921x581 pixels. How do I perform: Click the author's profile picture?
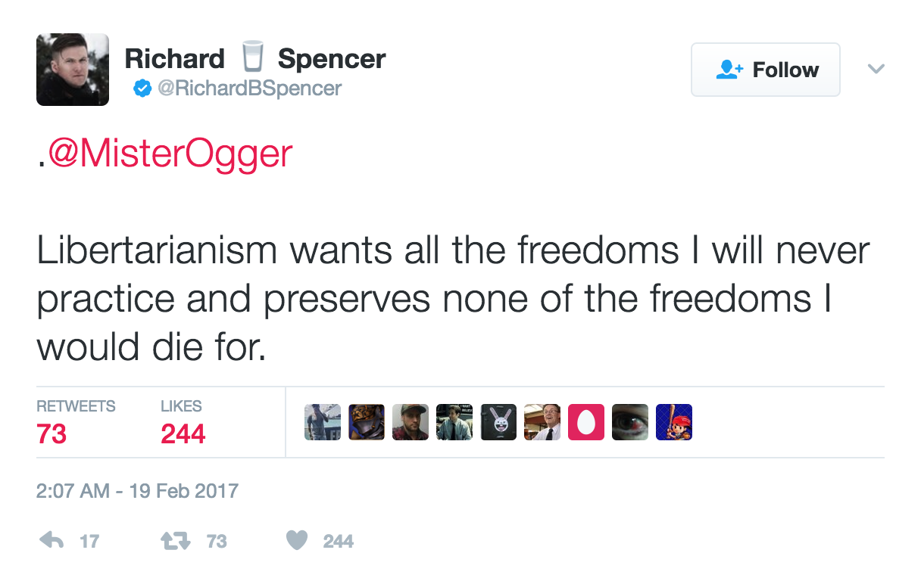tap(73, 70)
